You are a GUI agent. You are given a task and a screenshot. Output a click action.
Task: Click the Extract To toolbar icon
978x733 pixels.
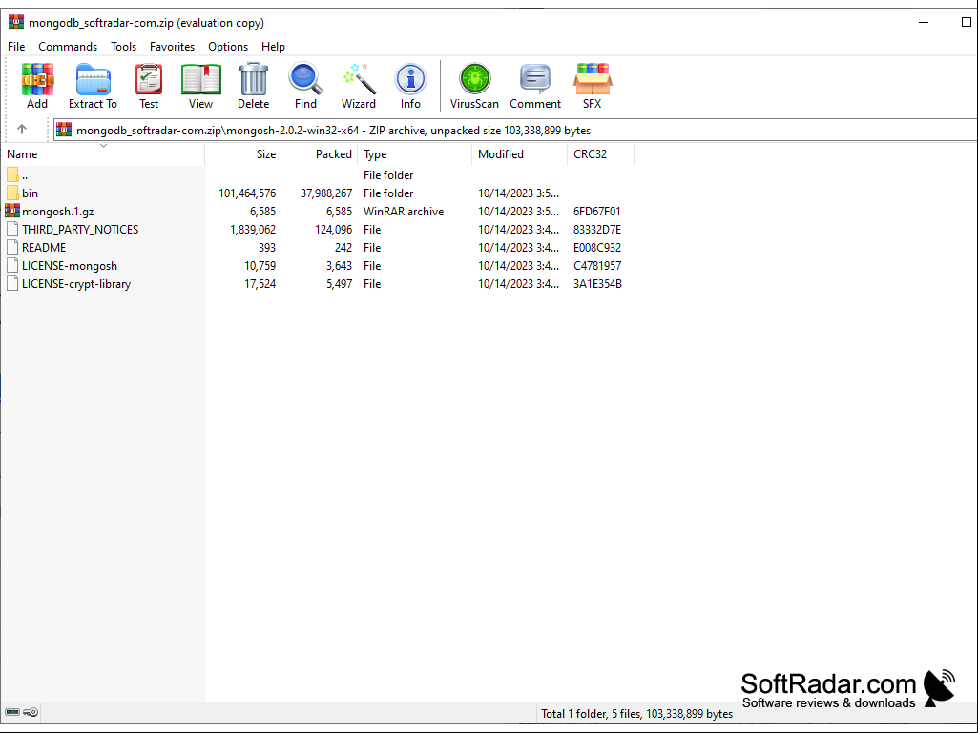coord(93,80)
